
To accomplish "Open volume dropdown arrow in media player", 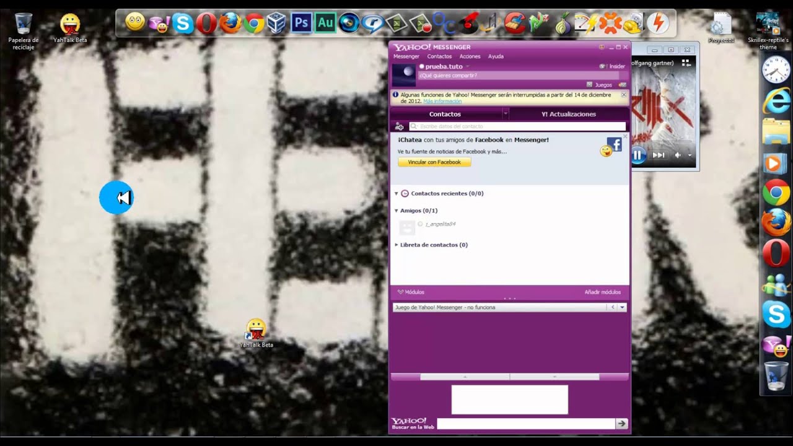I will [x=690, y=155].
